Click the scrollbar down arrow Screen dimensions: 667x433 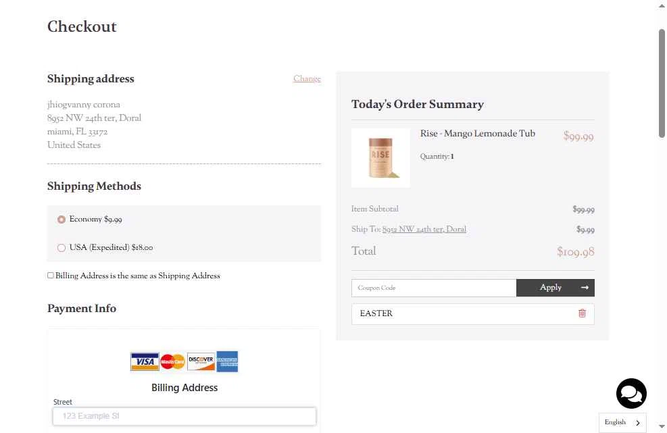(662, 427)
